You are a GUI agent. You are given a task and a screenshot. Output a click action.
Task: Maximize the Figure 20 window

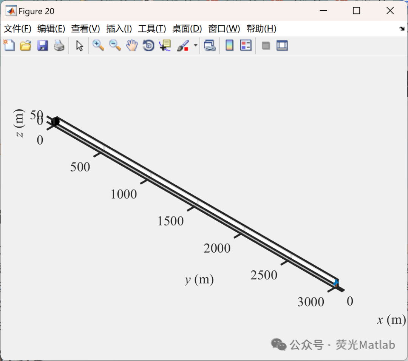356,11
